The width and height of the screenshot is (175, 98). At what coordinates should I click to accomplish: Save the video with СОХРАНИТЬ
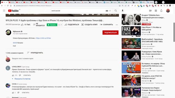point(106,24)
